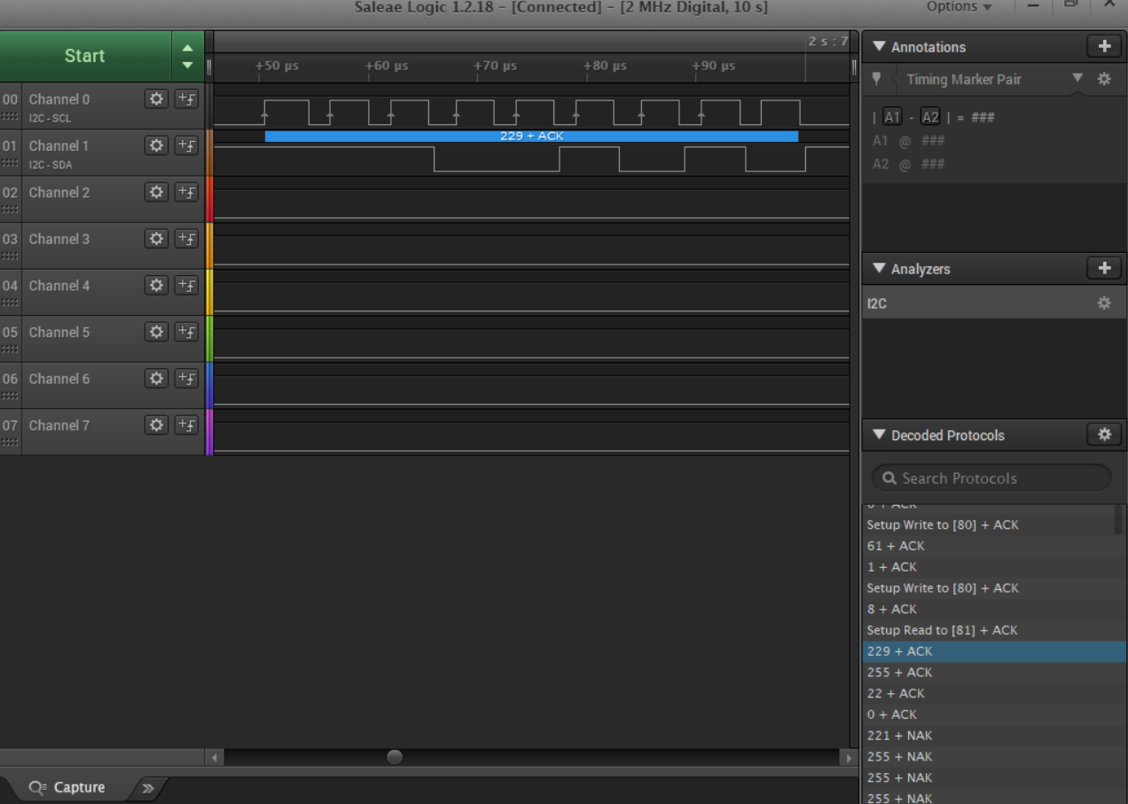This screenshot has height=804, width=1128.
Task: Set trigger edge on Channel 4
Action: click(x=186, y=285)
